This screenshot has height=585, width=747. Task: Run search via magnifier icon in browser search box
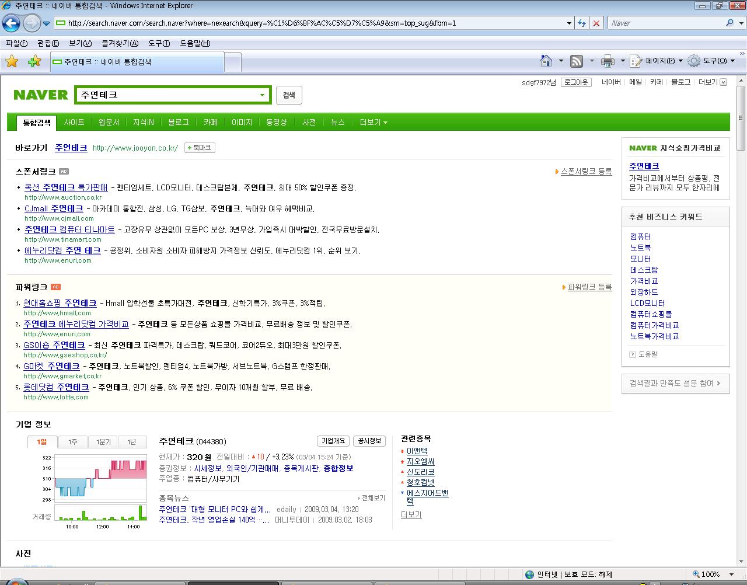tap(729, 23)
